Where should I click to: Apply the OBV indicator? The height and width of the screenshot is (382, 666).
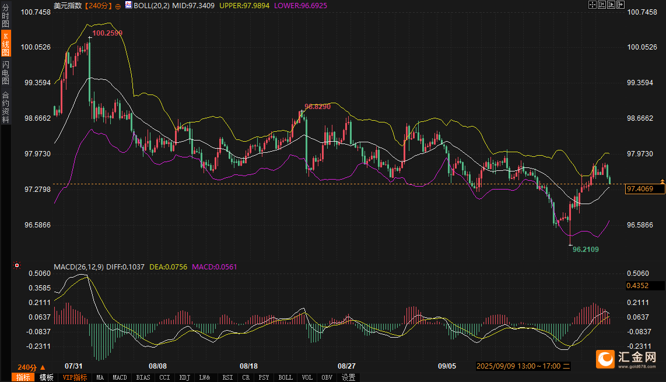coord(327,377)
